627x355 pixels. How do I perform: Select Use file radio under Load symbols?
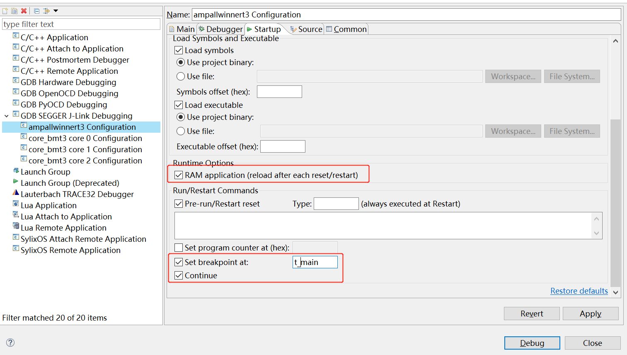[x=181, y=76]
